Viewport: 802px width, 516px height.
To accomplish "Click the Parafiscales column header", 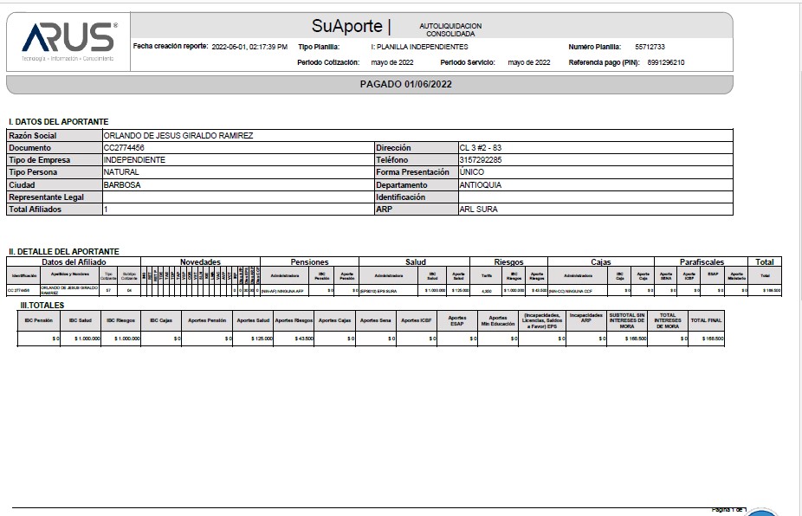I will 702,261.
